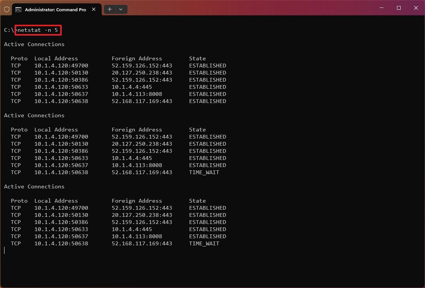The width and height of the screenshot is (425, 288).
Task: Maximize the terminal window
Action: pyautogui.click(x=398, y=8)
